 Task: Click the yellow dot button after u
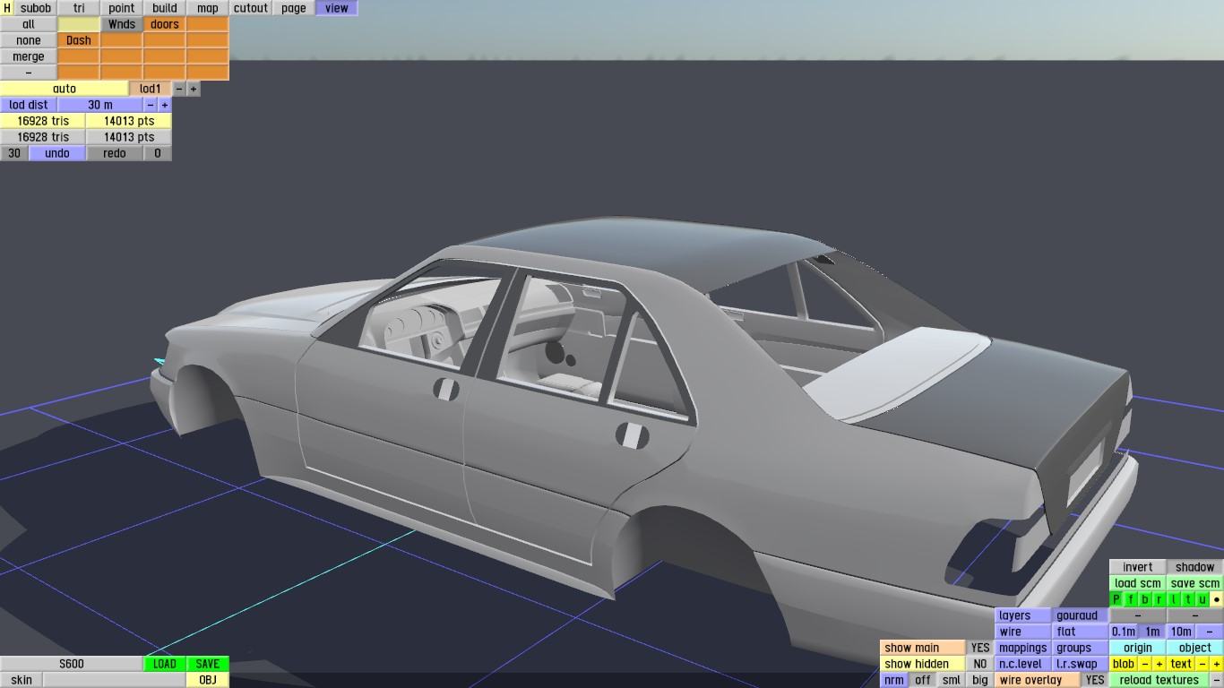(x=1217, y=599)
